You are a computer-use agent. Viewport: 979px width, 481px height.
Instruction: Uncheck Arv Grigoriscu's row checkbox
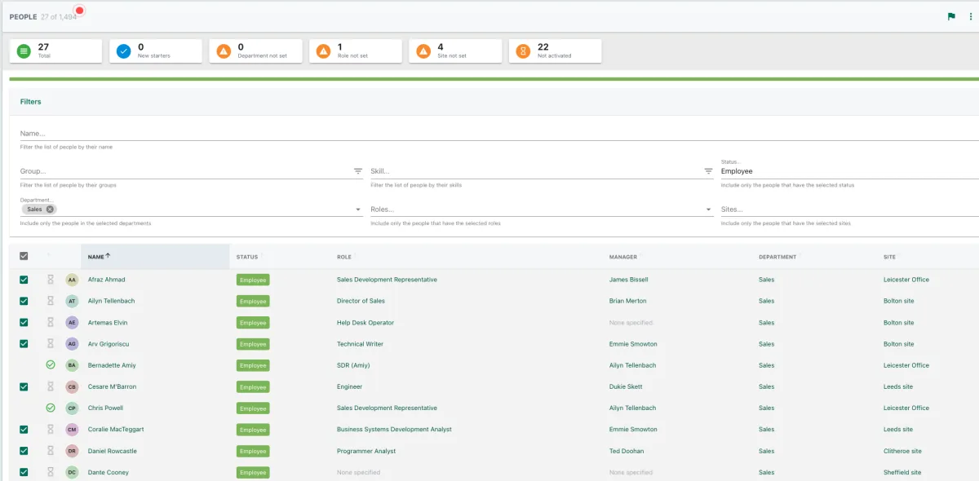[x=24, y=344]
